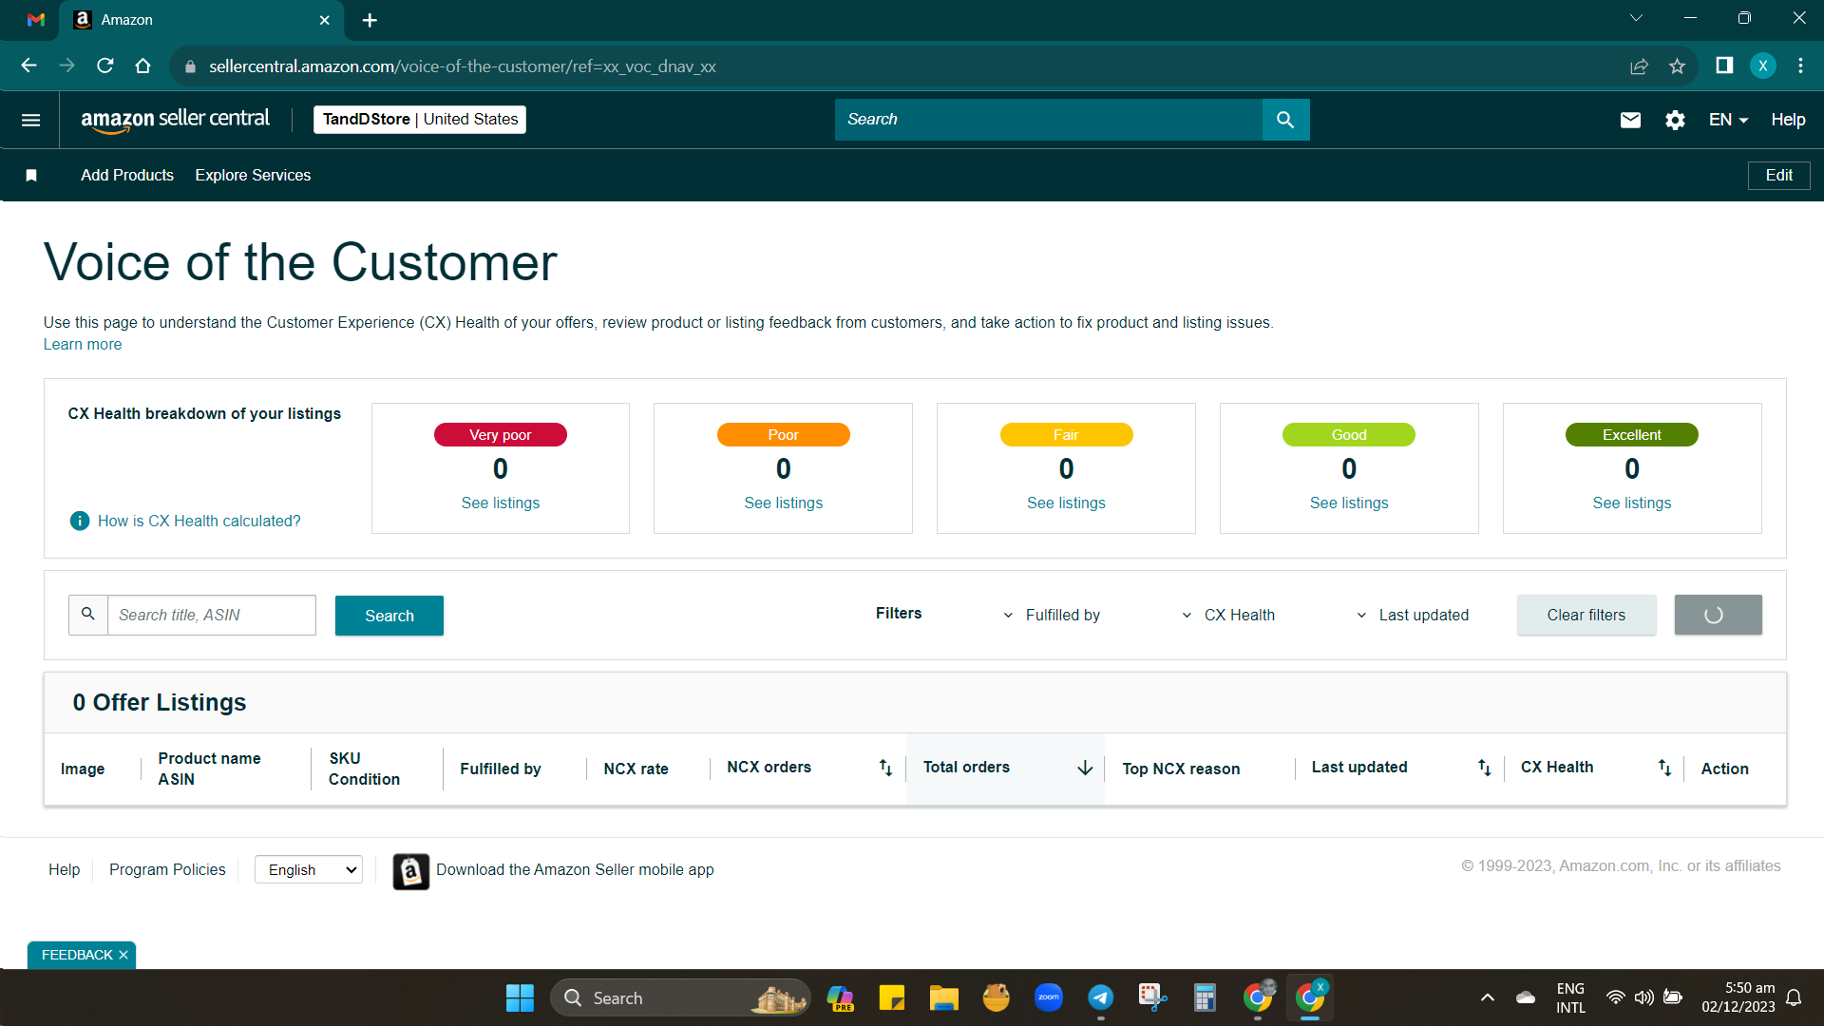Viewport: 1824px width, 1026px height.
Task: Open Telegram from the taskbar
Action: tap(1100, 998)
